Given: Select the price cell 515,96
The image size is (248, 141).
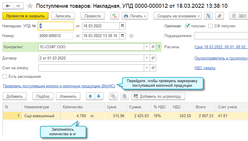Looking at the screenshot, I should pyautogui.click(x=116, y=116).
